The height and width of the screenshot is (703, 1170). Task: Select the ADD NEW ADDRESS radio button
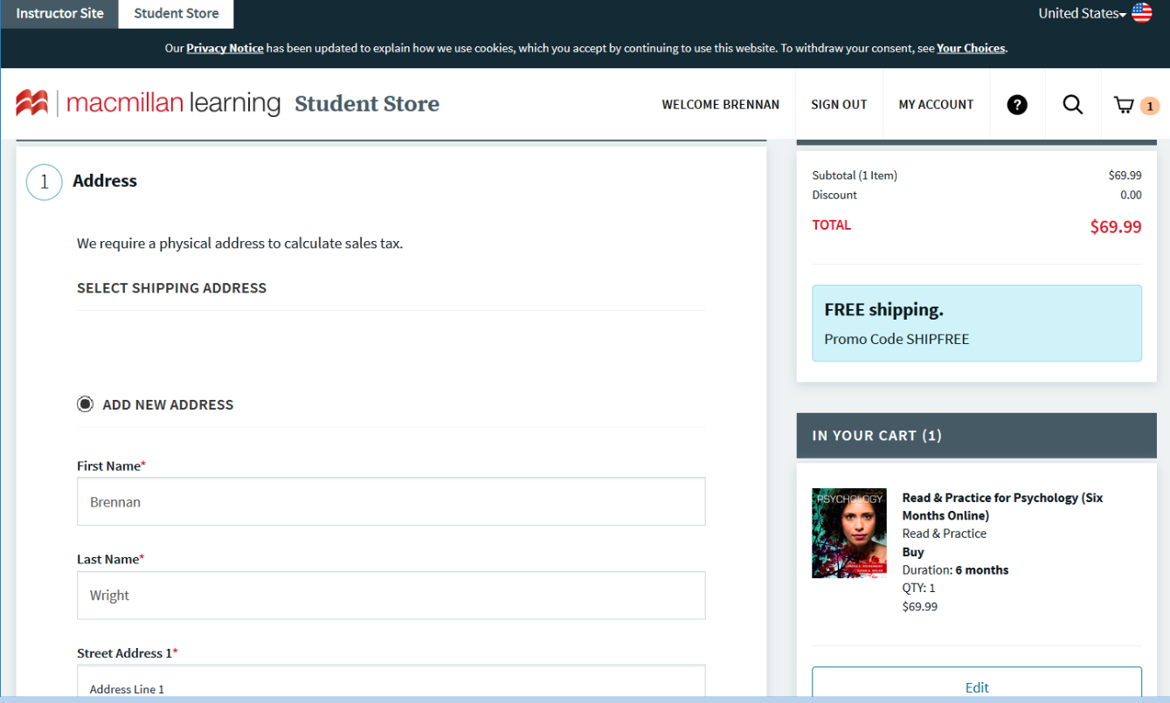(85, 403)
